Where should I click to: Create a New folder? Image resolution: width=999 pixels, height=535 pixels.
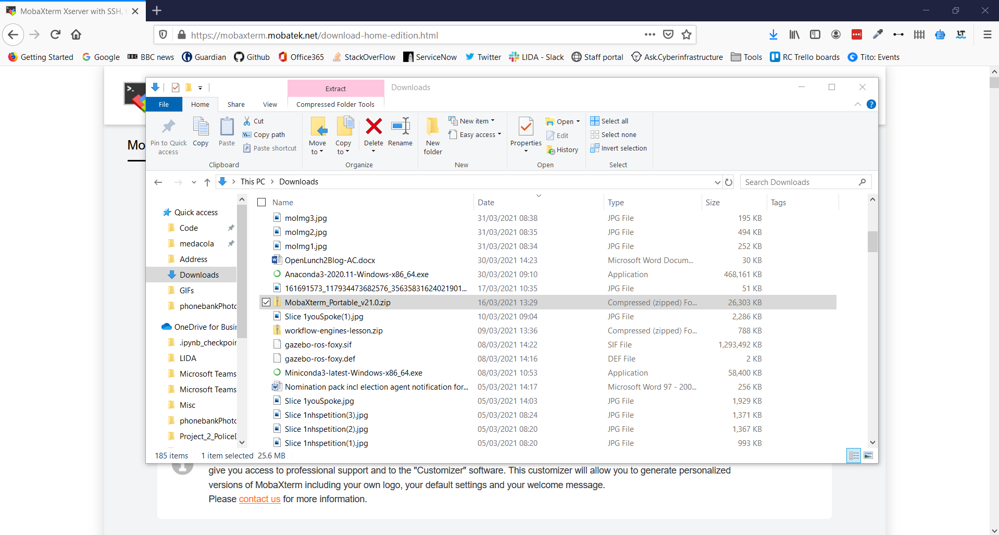coord(433,135)
